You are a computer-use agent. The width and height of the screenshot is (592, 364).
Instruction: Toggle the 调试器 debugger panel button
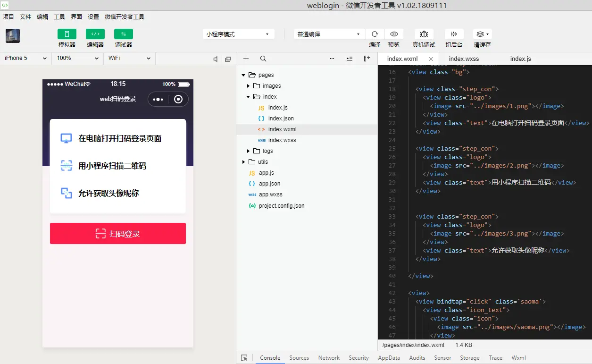124,34
